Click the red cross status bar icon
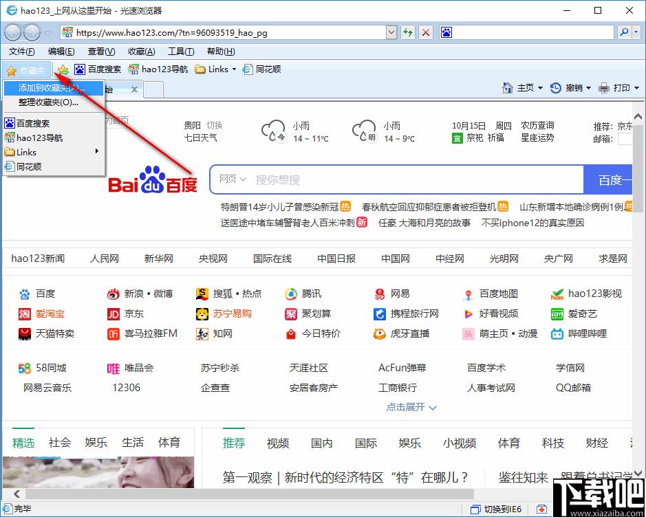Image resolution: width=646 pixels, height=517 pixels. tap(541, 509)
